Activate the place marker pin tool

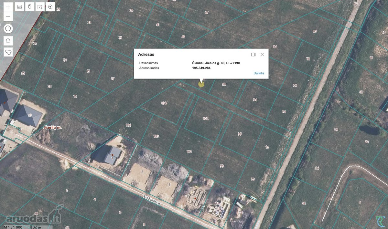click(30, 7)
